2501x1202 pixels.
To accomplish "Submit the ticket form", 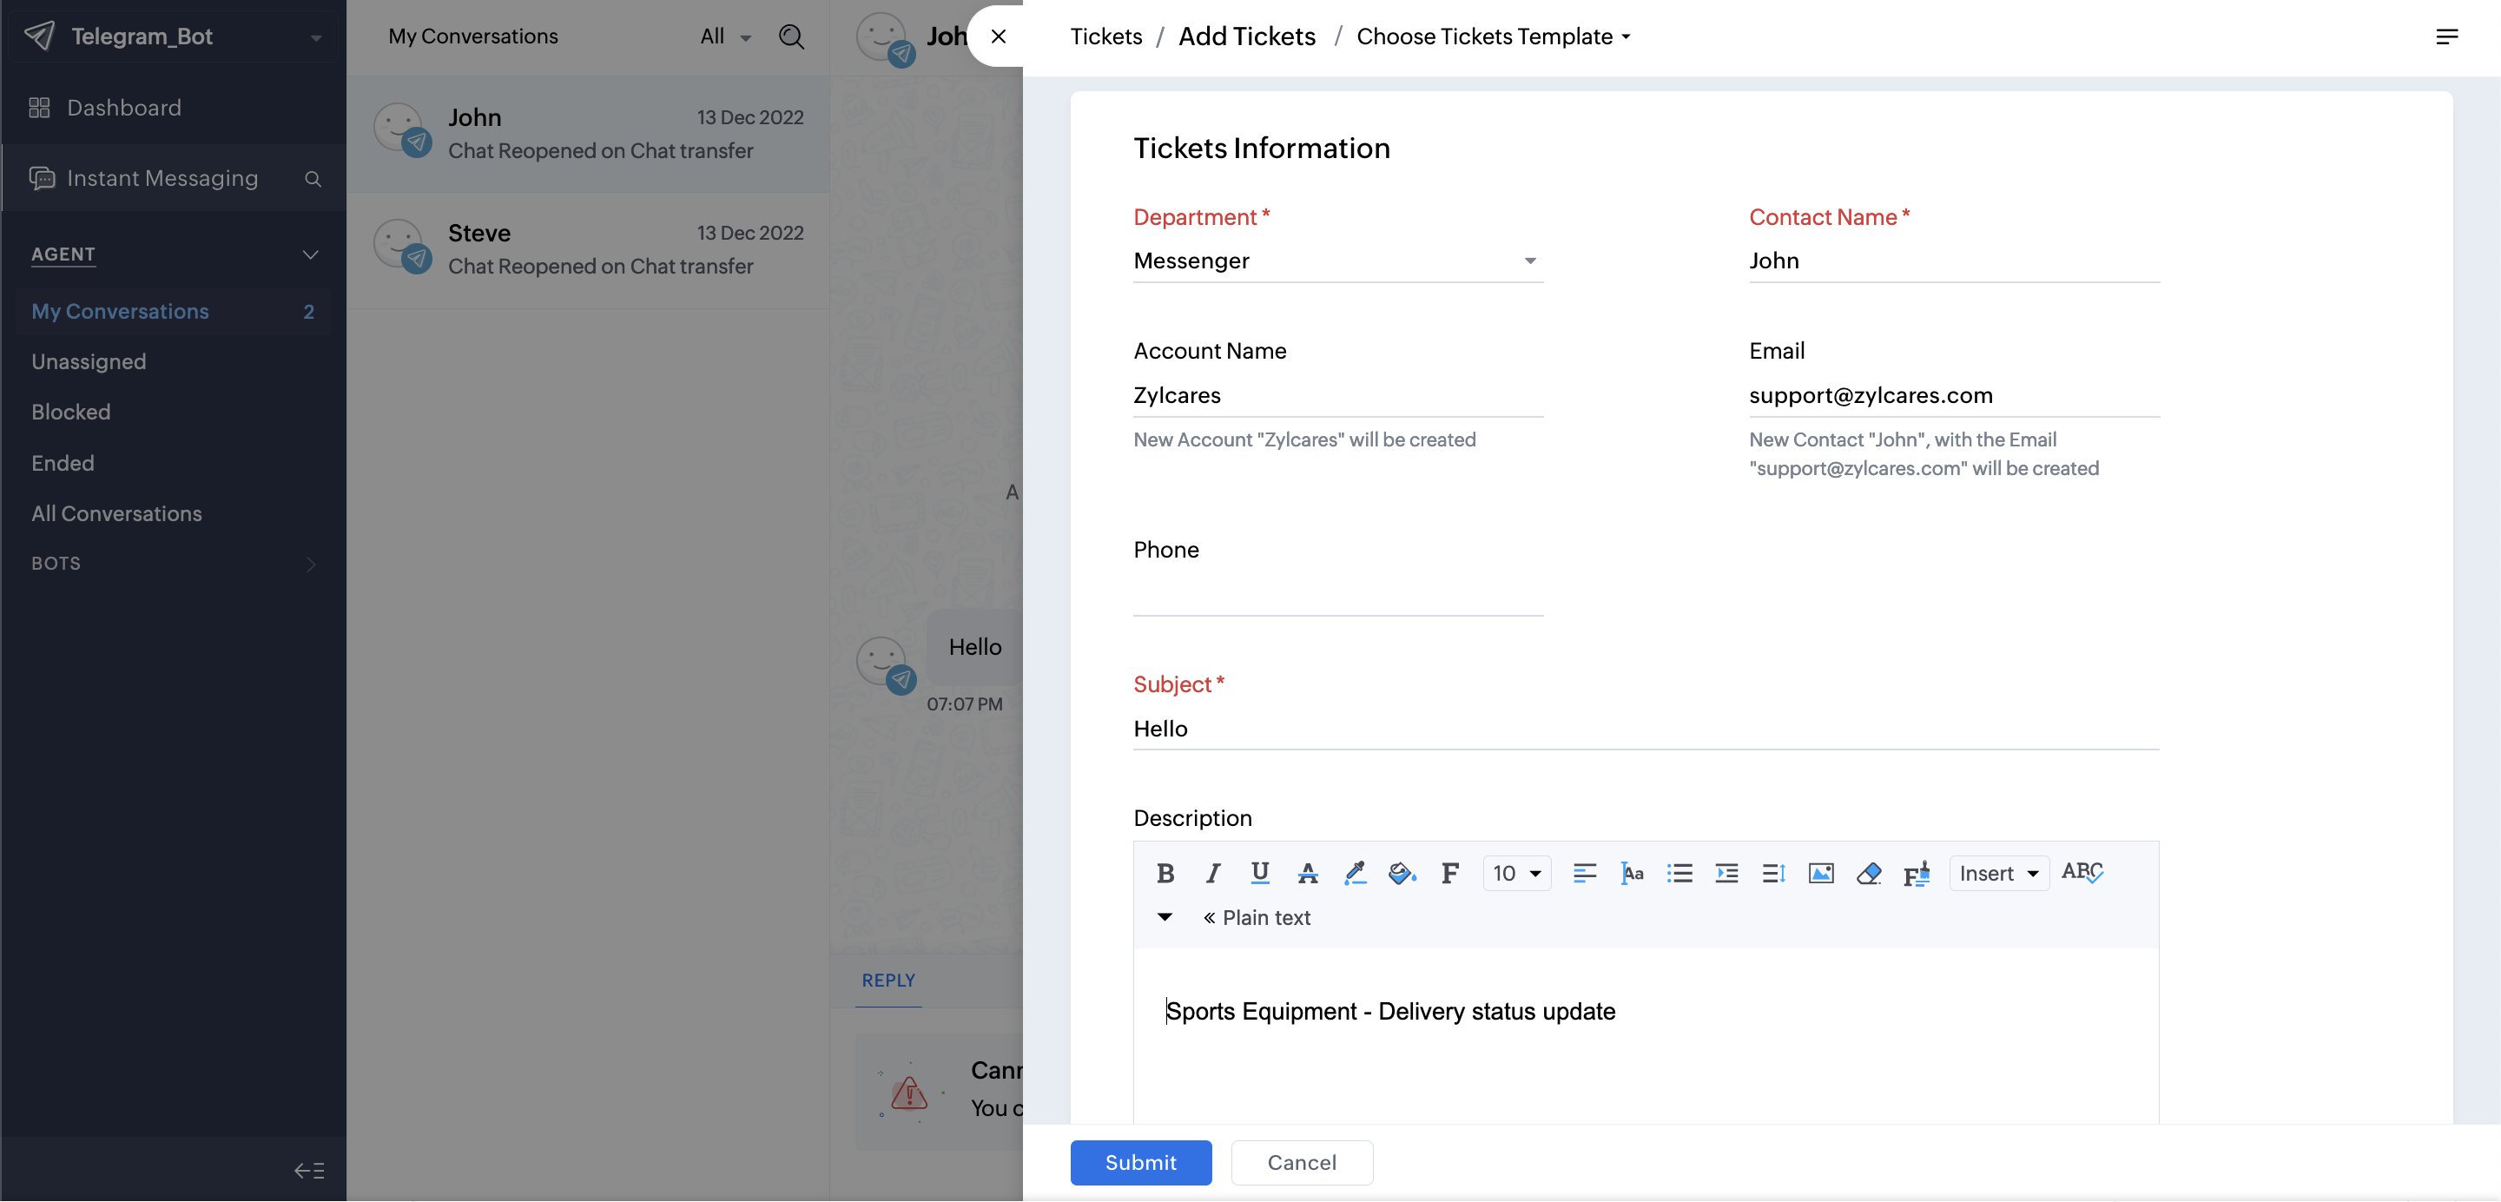I will pyautogui.click(x=1140, y=1162).
